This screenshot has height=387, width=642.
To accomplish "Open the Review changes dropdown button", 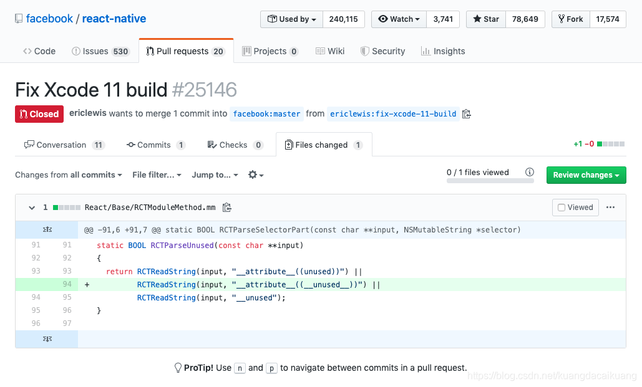I will 586,174.
